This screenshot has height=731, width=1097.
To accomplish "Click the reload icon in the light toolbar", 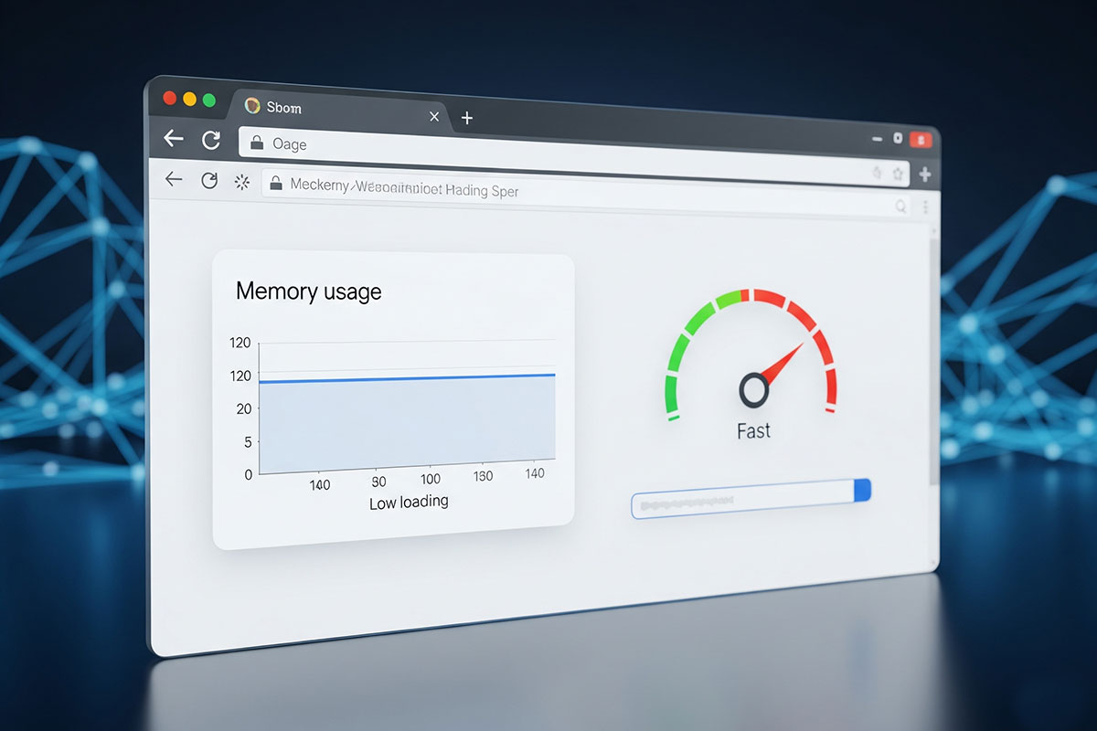I will tap(209, 181).
